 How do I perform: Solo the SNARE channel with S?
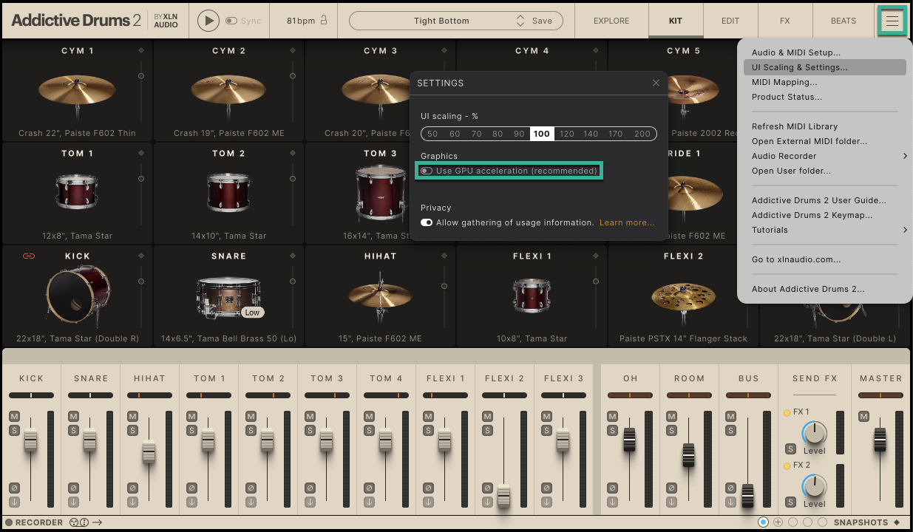pyautogui.click(x=73, y=430)
